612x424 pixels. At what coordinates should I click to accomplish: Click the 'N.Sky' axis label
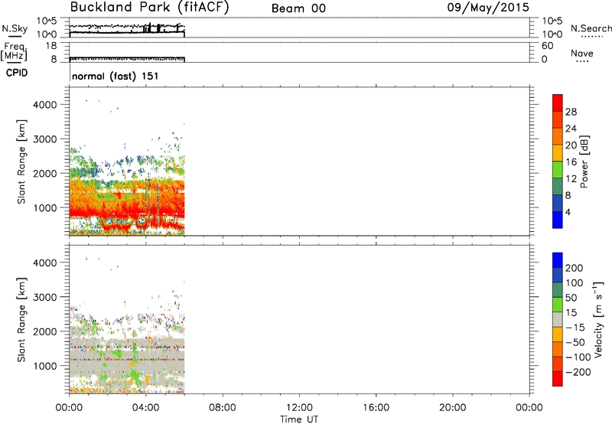pos(15,28)
